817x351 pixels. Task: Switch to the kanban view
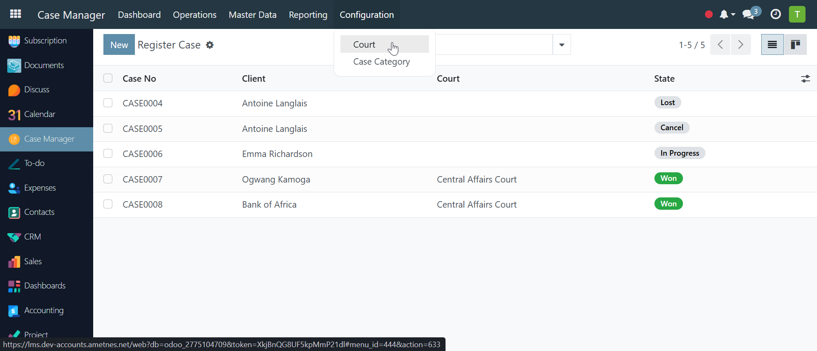tap(795, 45)
